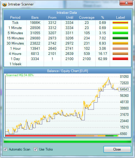The height and width of the screenshot is (158, 135).
Task: Select the 1 Minute yellow label swatch
Action: (x=120, y=28)
